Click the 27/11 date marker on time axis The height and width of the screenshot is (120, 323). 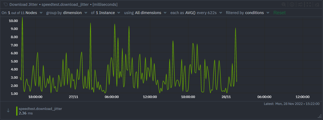(73, 97)
